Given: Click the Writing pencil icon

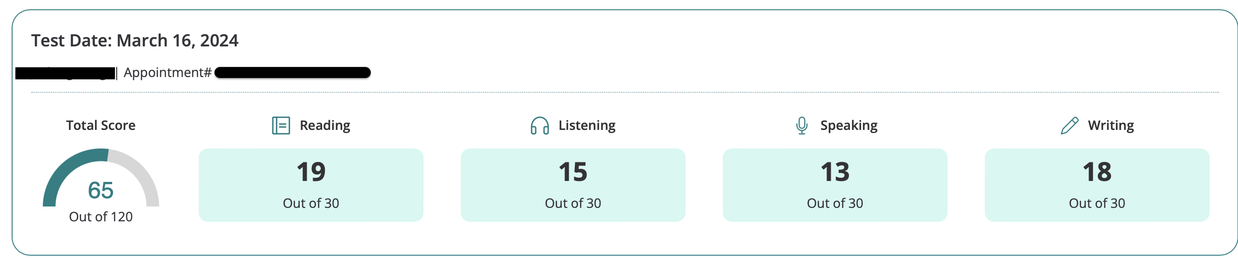Looking at the screenshot, I should [1070, 126].
